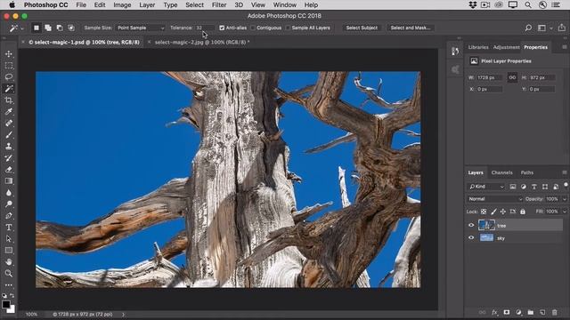570x320 pixels.
Task: Enable Sample All Layers checkbox
Action: click(x=288, y=28)
